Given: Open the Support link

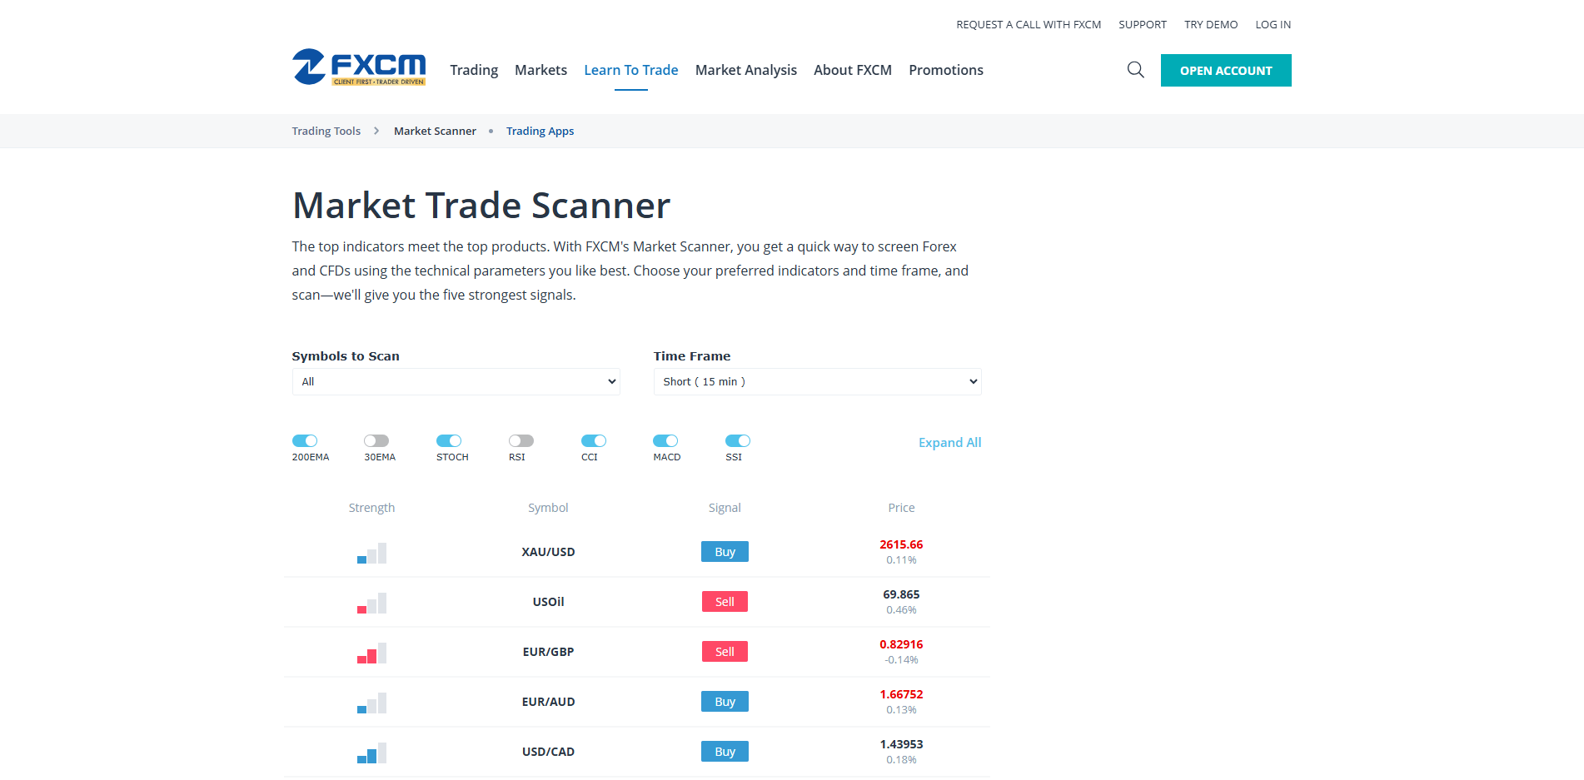Looking at the screenshot, I should pyautogui.click(x=1143, y=24).
